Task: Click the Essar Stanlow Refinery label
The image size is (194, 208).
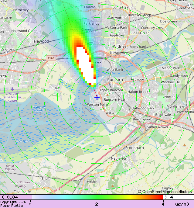Action: point(21,184)
